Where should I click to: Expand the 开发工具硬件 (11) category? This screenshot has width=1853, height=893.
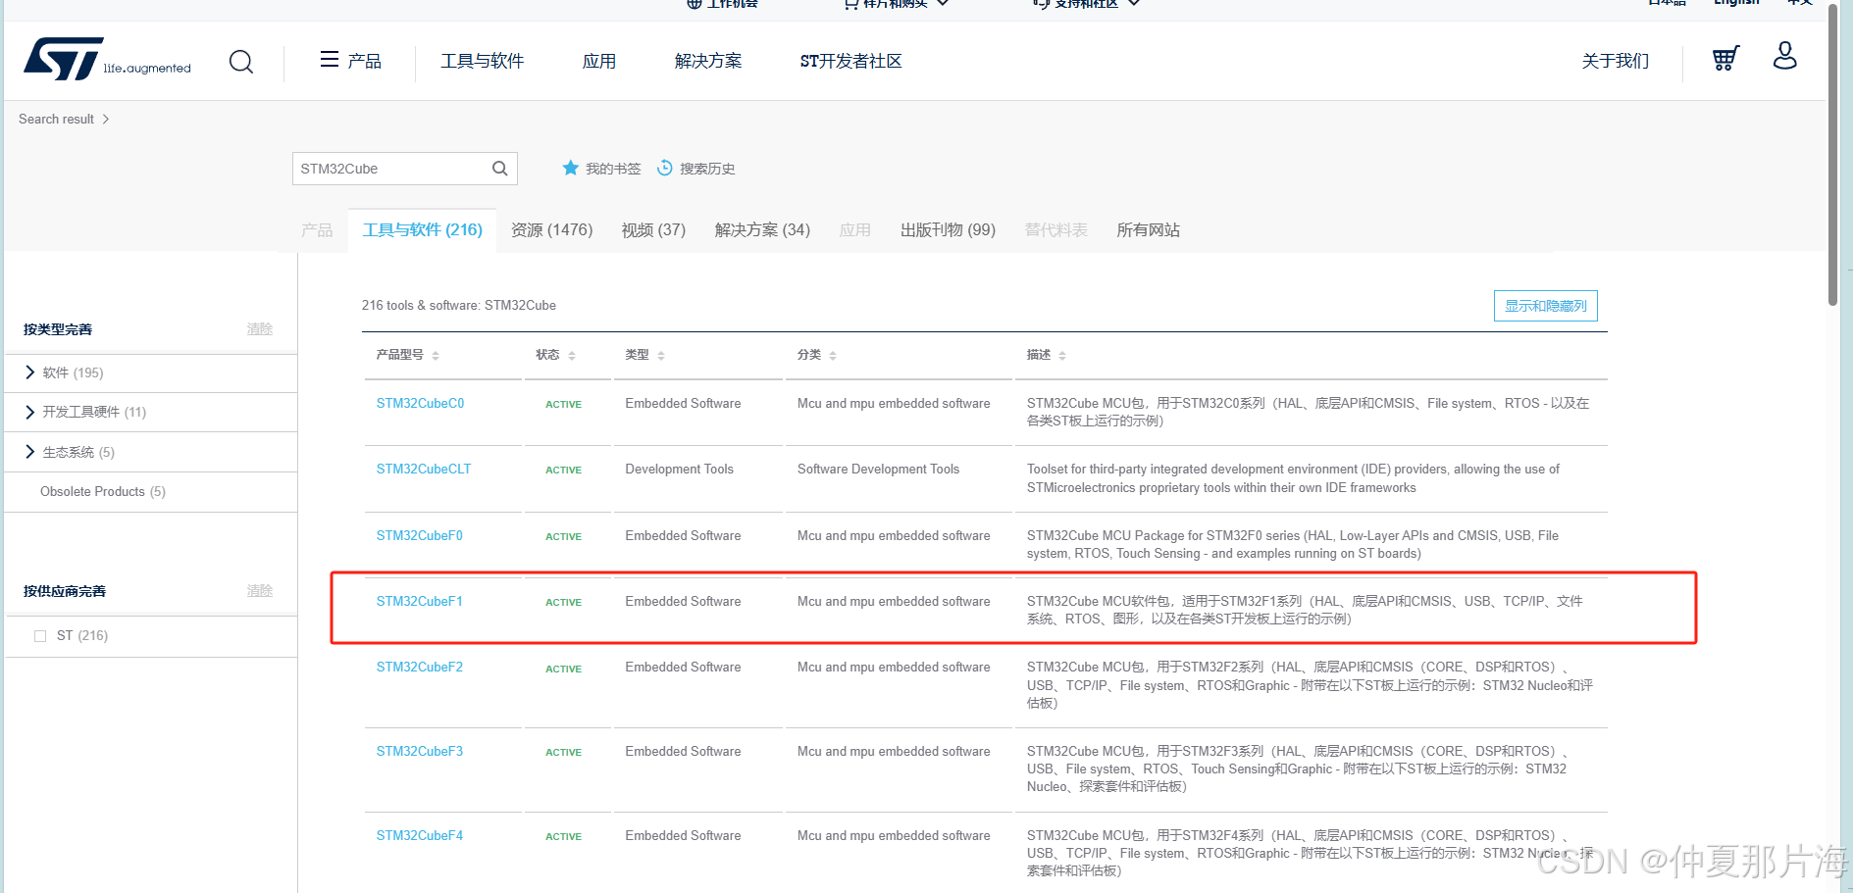click(30, 412)
